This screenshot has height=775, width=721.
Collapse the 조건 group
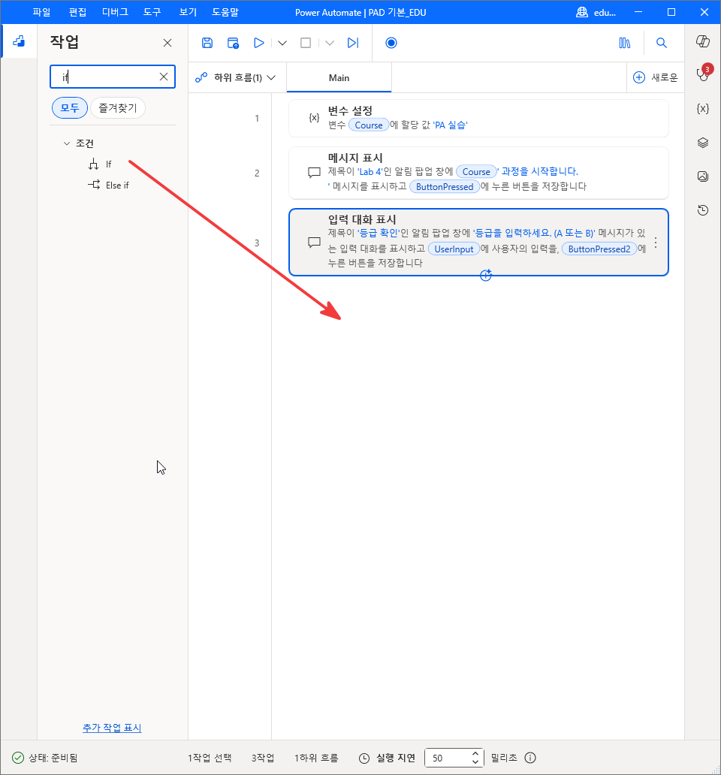67,143
